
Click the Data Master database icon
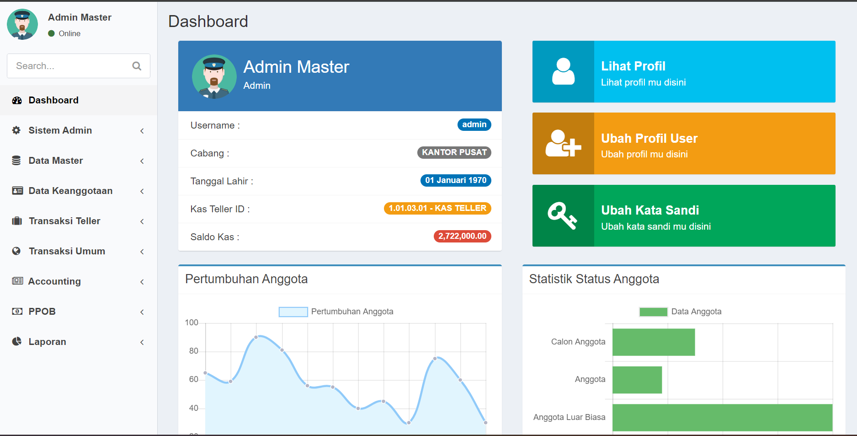click(x=16, y=161)
